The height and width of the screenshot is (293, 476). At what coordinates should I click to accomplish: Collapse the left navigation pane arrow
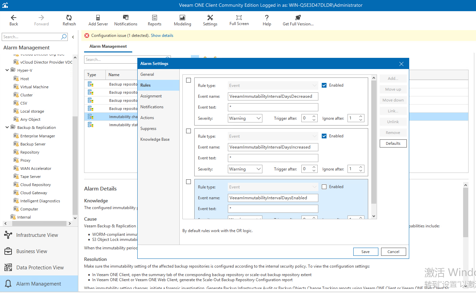(x=73, y=37)
